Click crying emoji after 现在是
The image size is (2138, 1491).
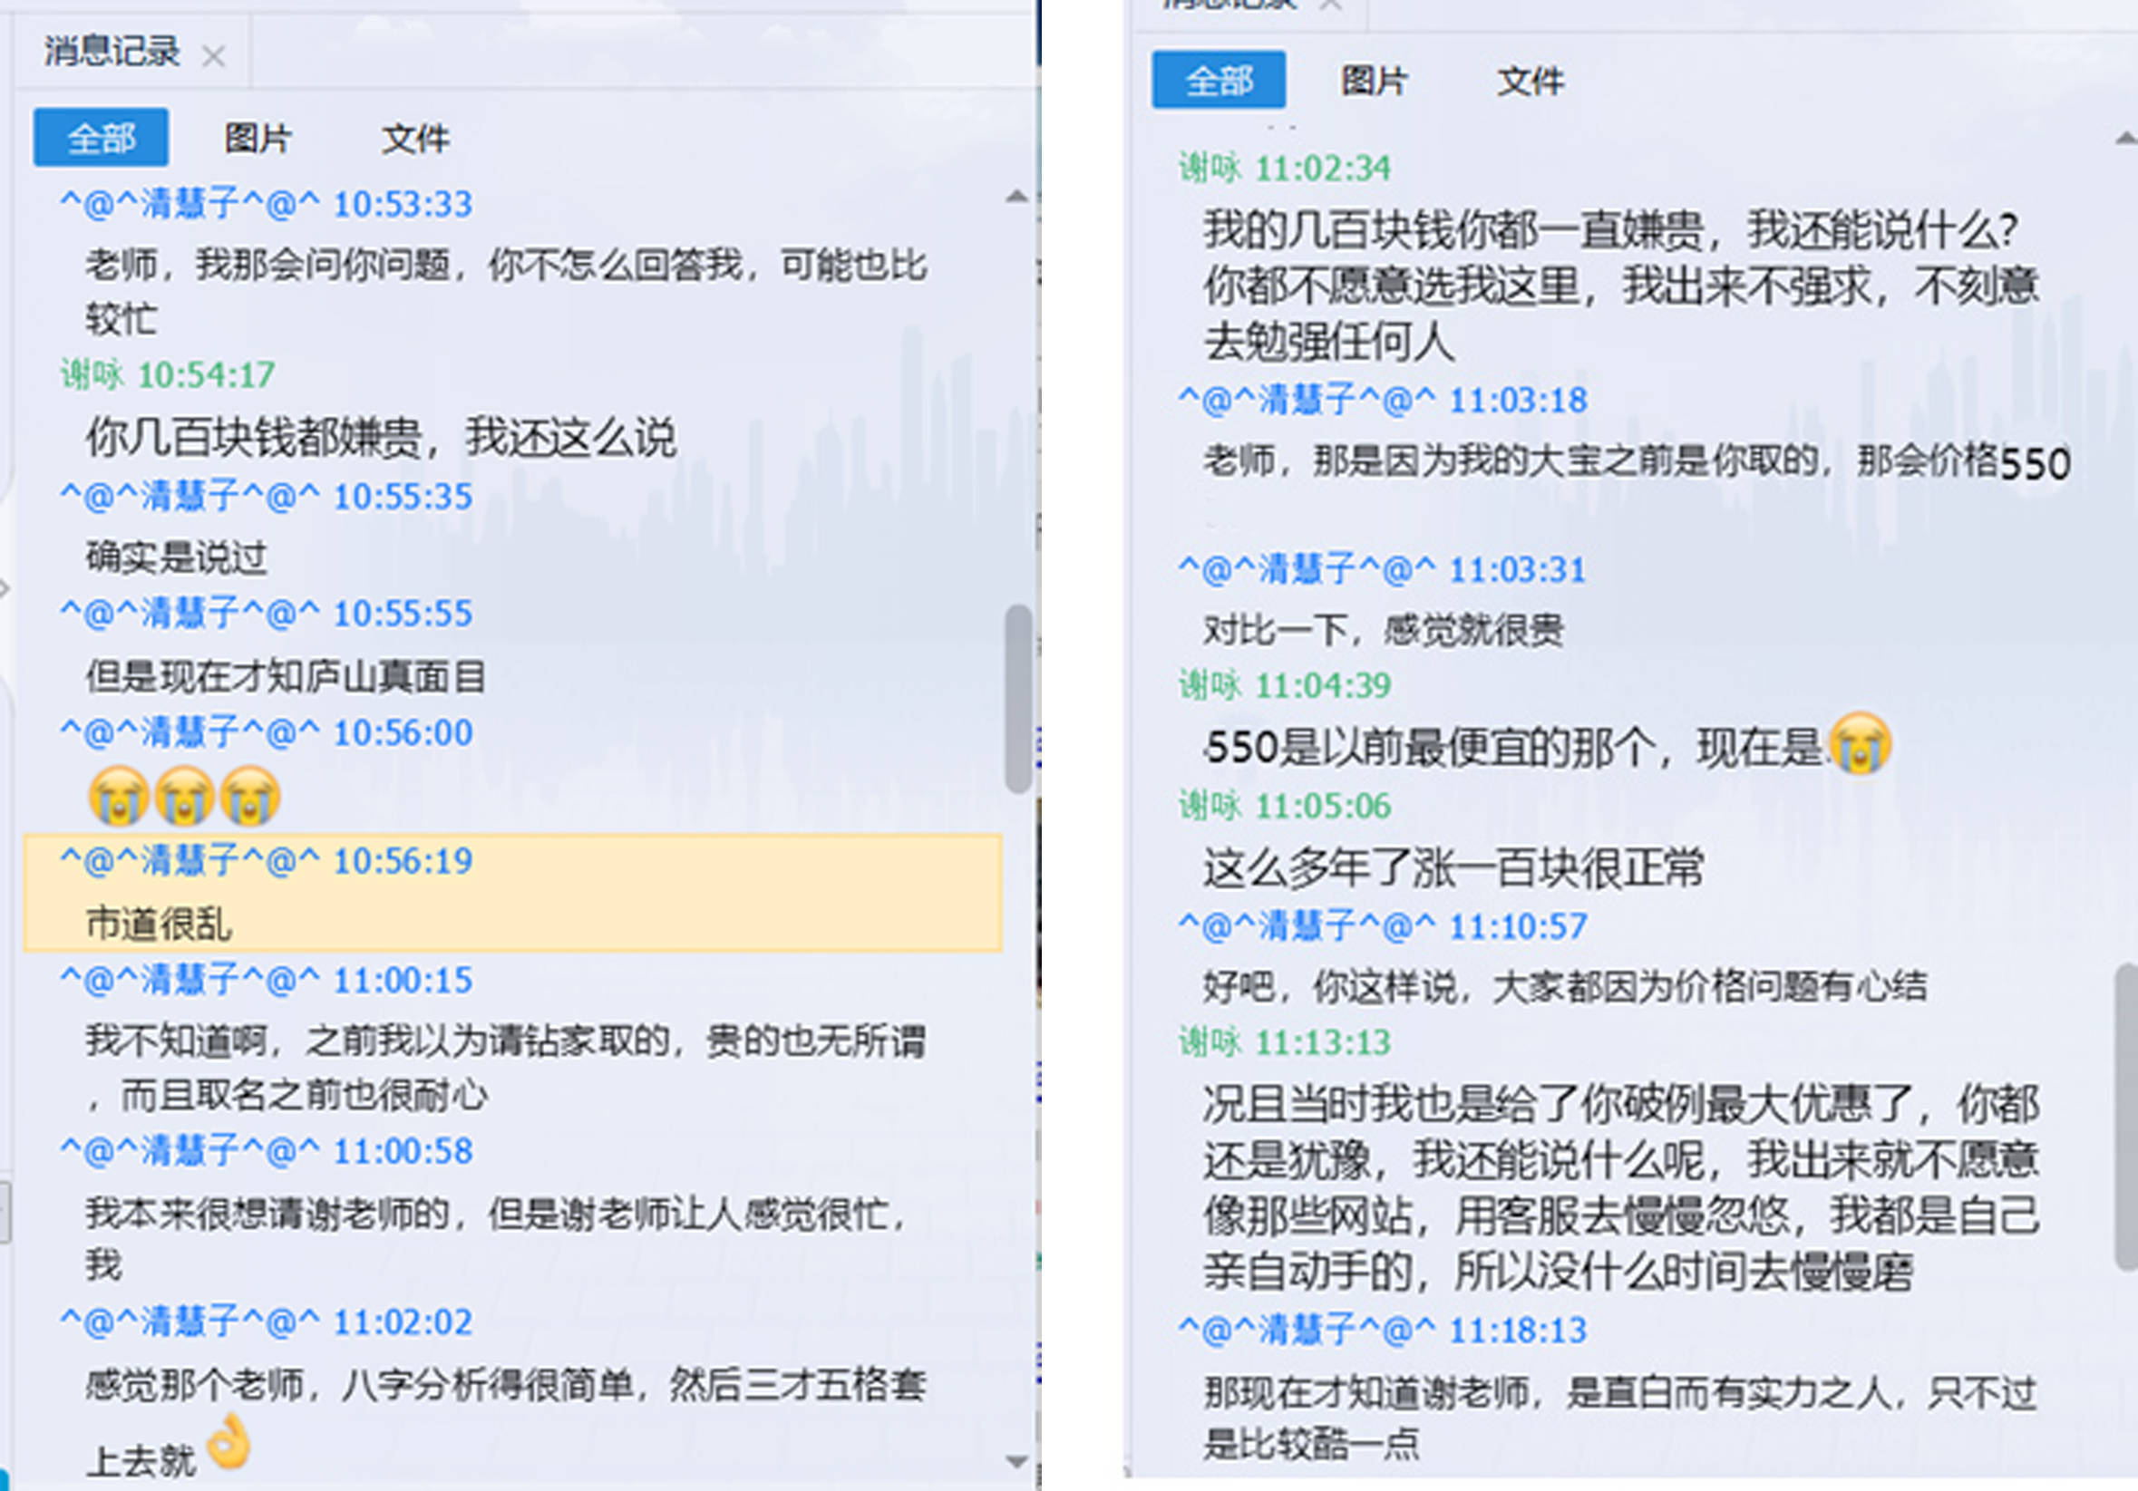pos(1860,743)
